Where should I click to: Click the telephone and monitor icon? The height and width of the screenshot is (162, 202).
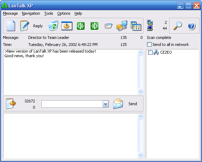[x=122, y=26]
